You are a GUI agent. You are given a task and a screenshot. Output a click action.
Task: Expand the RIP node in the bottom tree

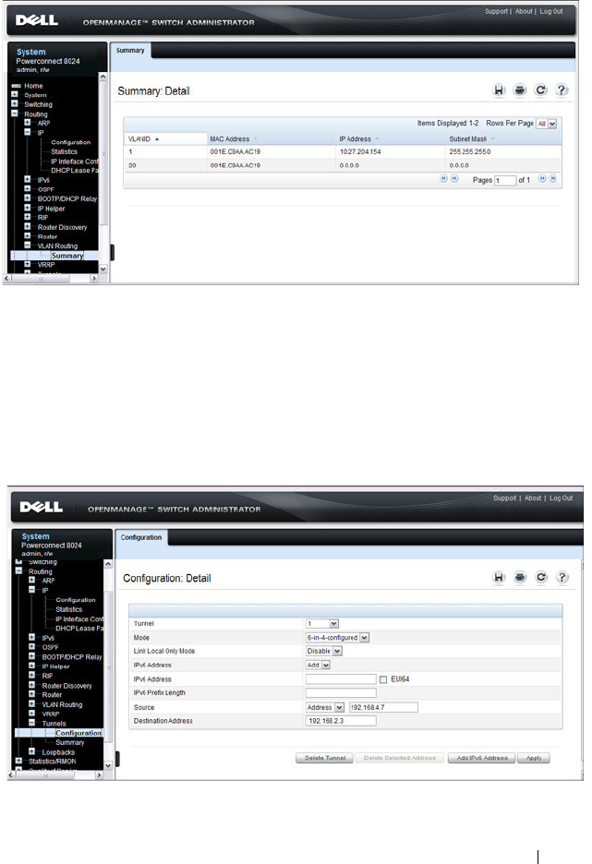(x=32, y=676)
